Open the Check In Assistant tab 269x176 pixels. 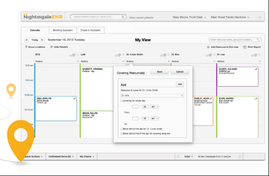point(90,30)
